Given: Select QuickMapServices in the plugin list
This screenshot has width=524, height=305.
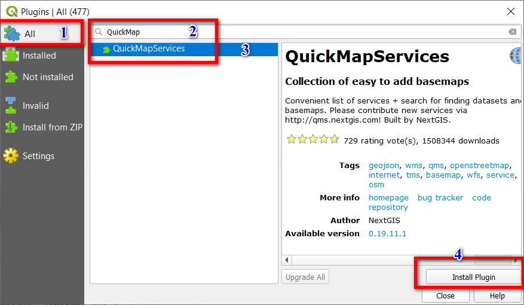Looking at the screenshot, I should [184, 49].
